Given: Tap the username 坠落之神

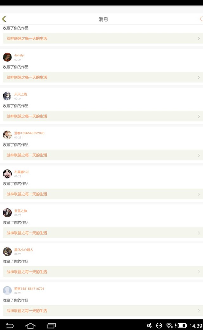Looking at the screenshot, I should pyautogui.click(x=21, y=211).
